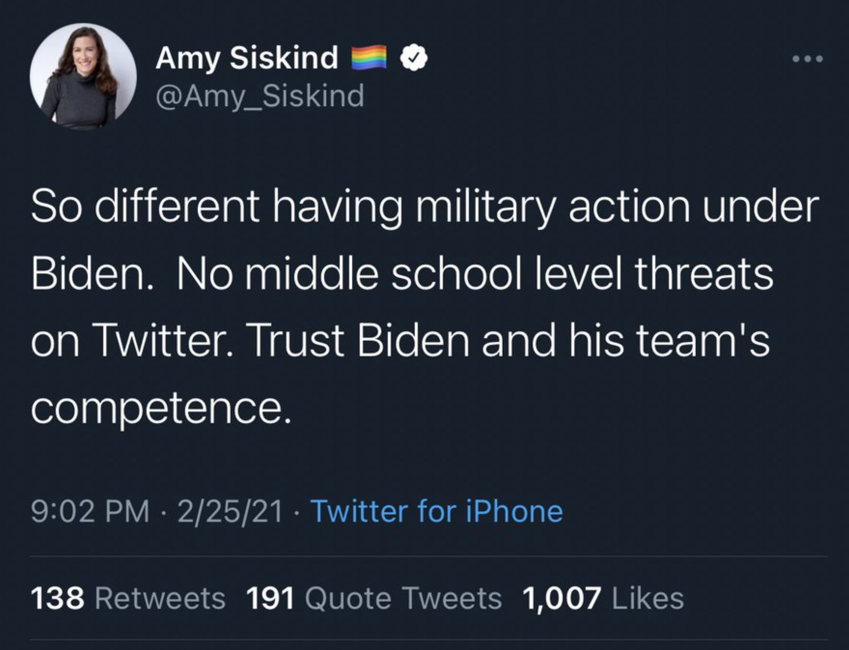Click the 2/25/21 date
Screen dimensions: 849x650
pyautogui.click(x=230, y=512)
